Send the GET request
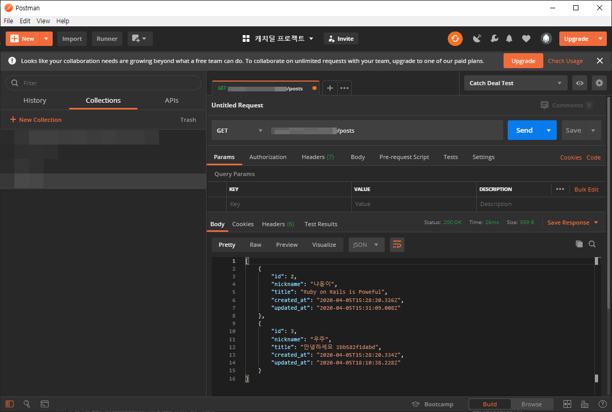The height and width of the screenshot is (412, 612). pyautogui.click(x=524, y=131)
